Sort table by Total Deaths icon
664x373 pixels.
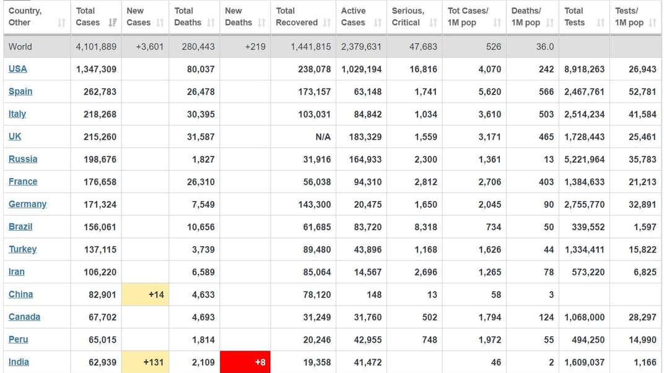pos(211,23)
